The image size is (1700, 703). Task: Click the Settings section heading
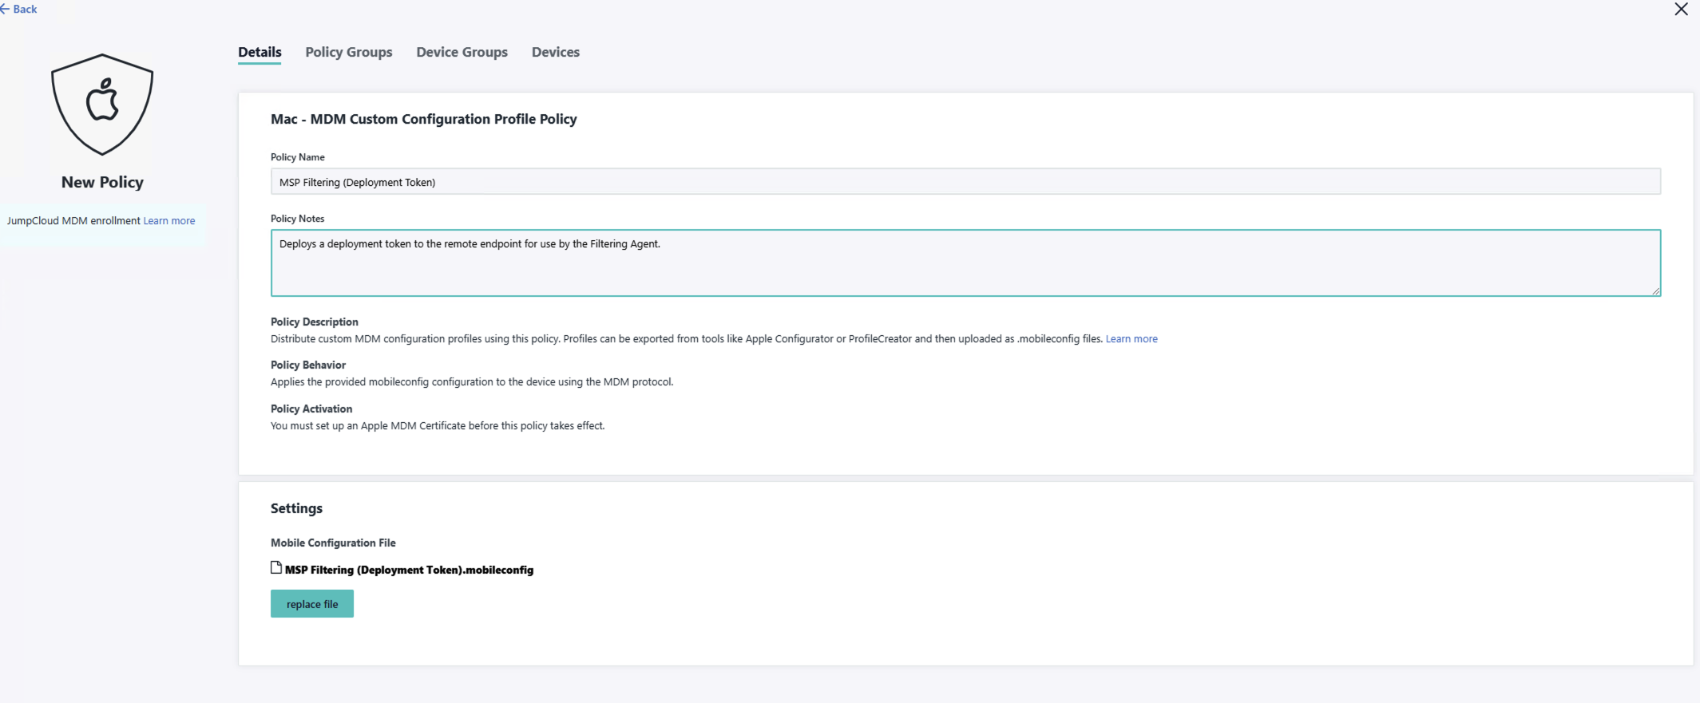[x=296, y=508]
